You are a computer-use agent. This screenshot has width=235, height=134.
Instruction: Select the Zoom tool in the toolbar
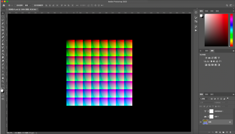[3, 81]
